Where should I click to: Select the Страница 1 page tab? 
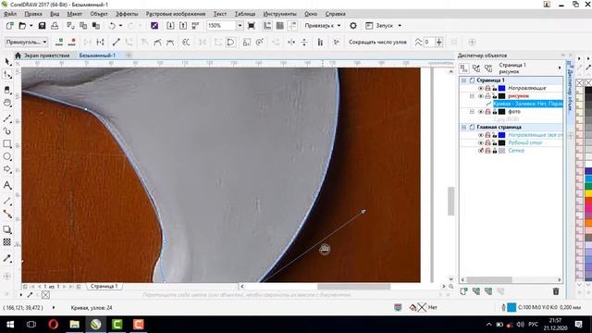[x=105, y=287]
